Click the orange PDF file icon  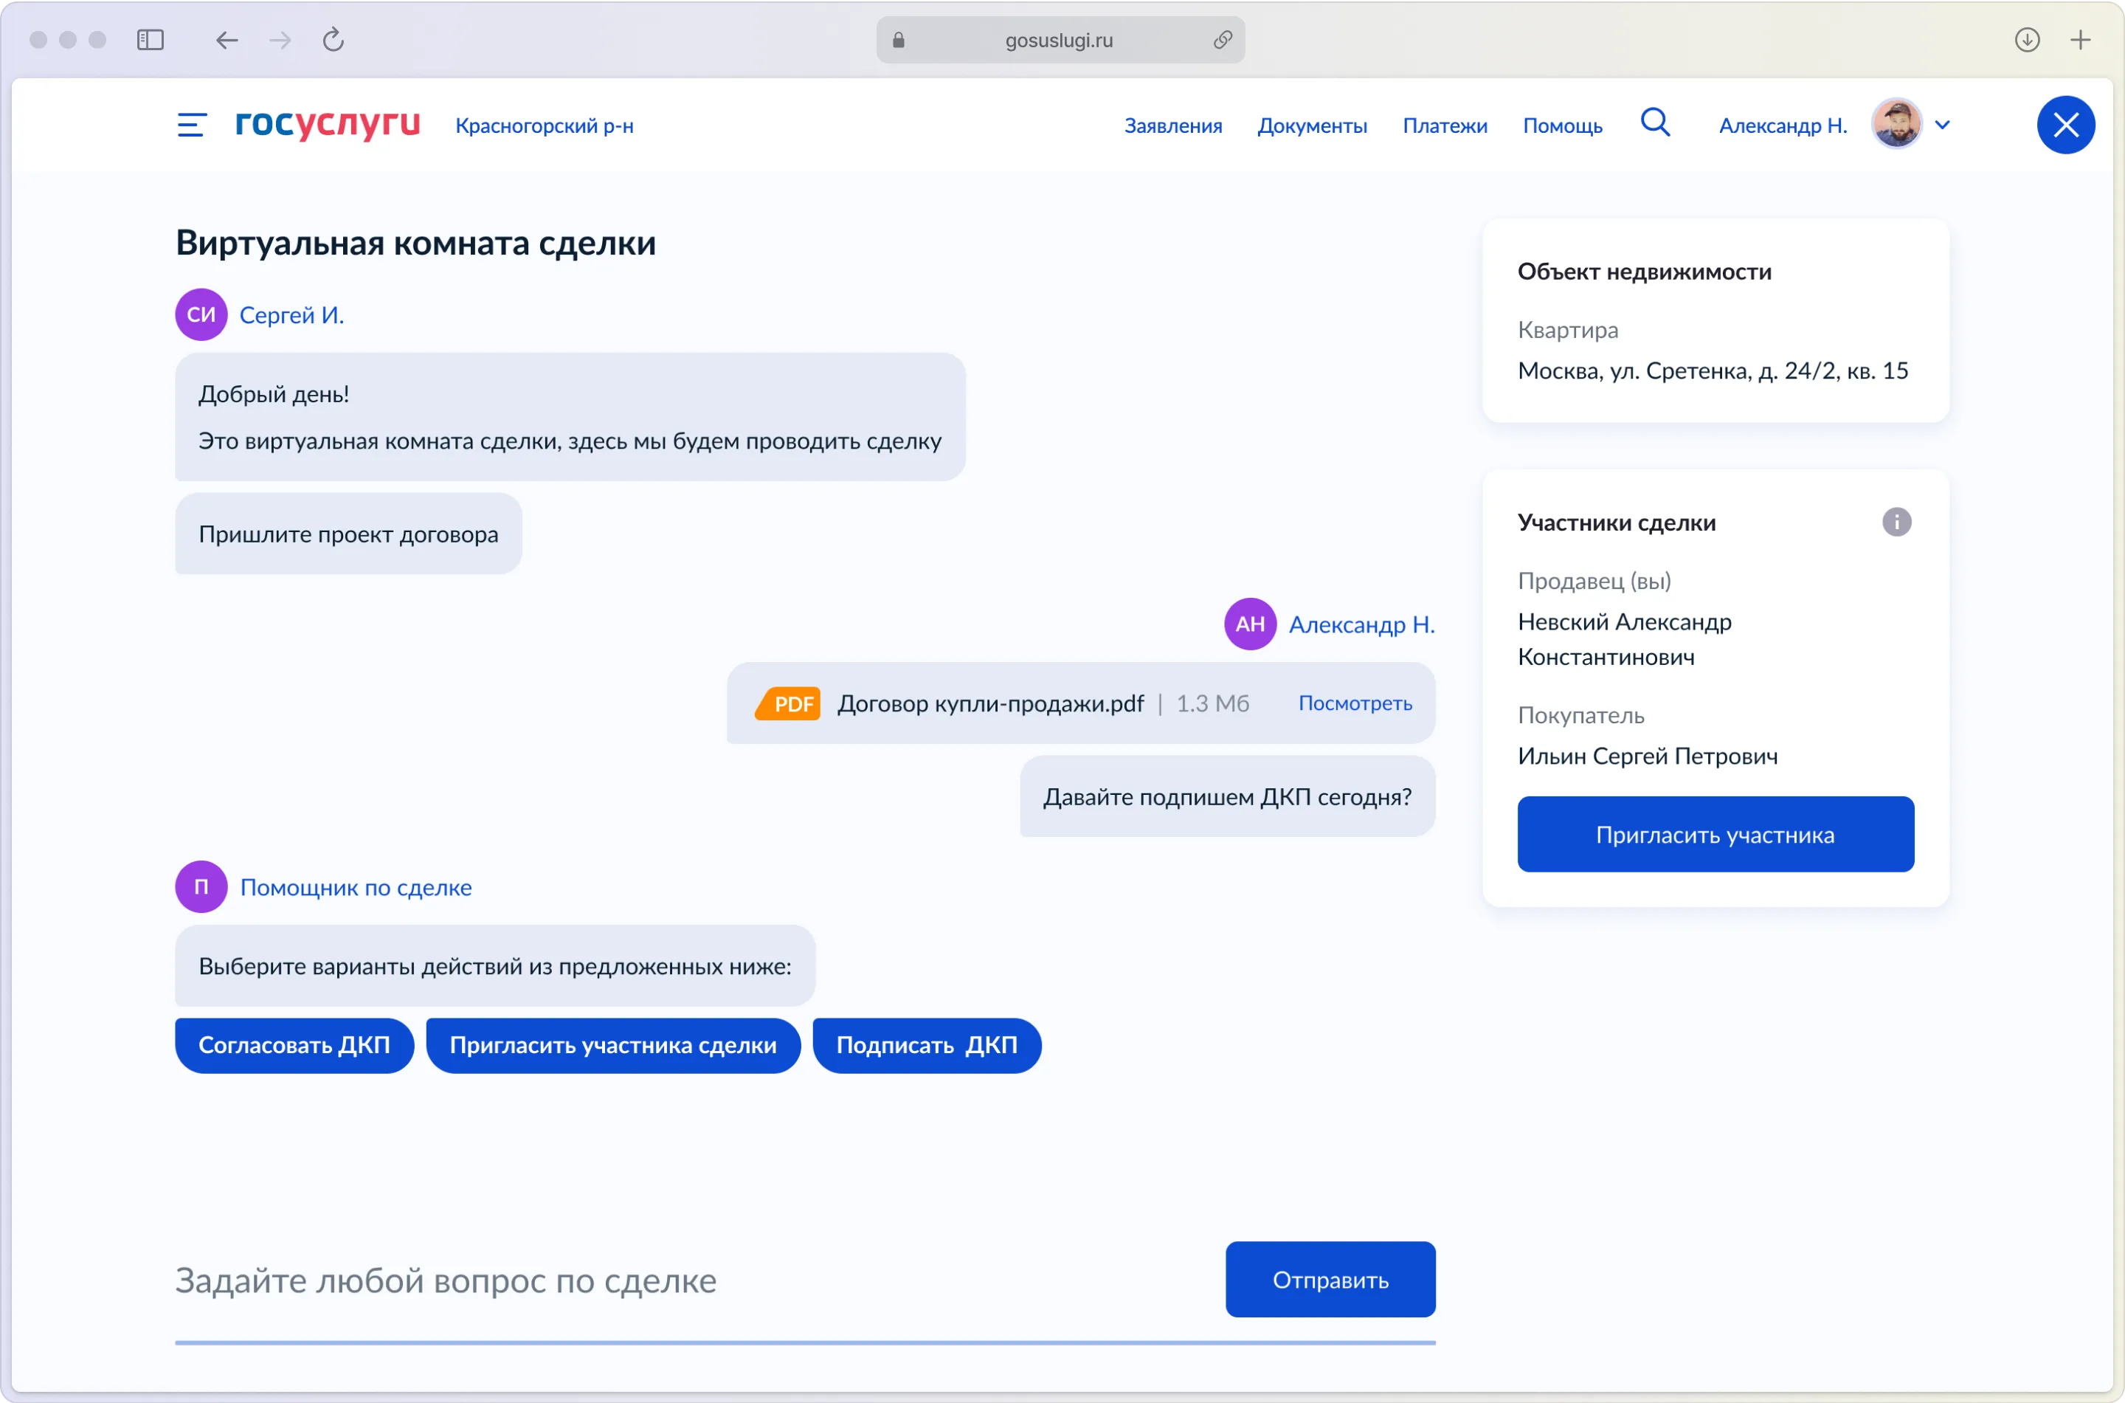788,703
